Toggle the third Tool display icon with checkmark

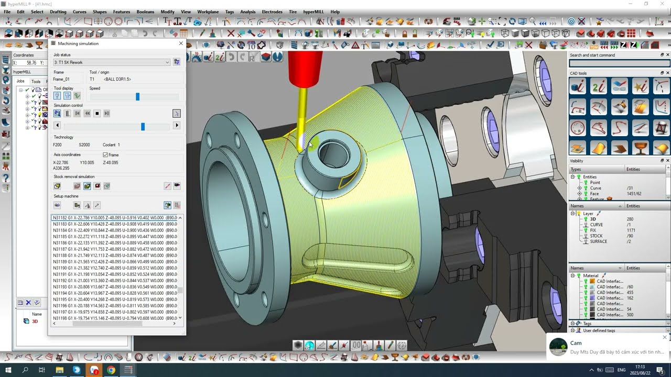pos(77,96)
